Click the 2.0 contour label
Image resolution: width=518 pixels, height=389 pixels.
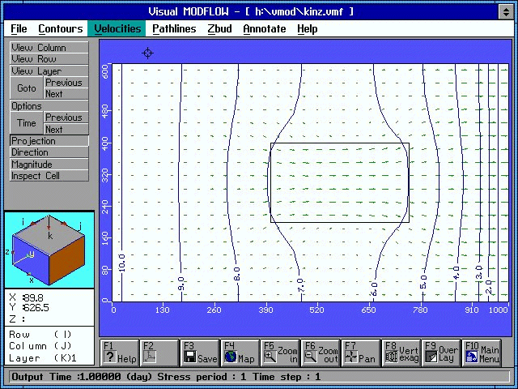point(489,287)
